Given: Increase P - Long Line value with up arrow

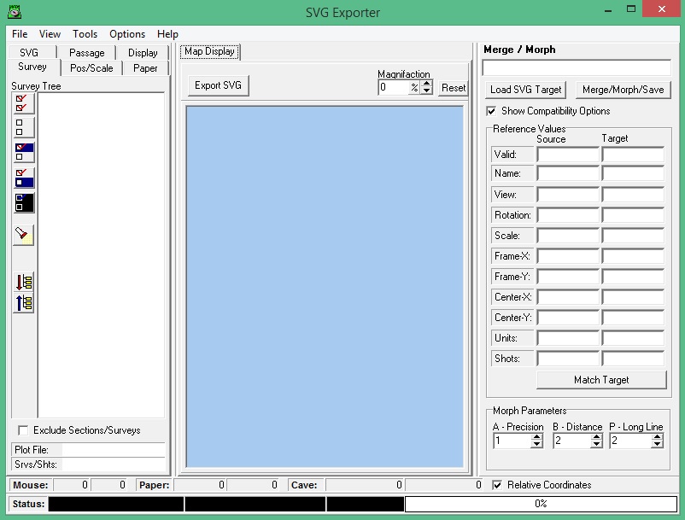Looking at the screenshot, I should click(656, 437).
